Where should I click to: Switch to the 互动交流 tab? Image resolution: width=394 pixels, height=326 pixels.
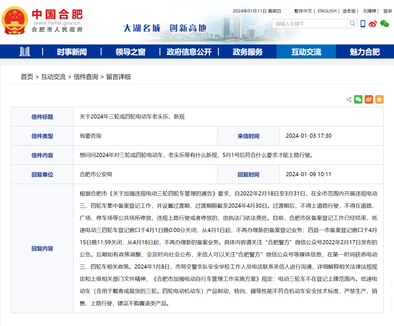[306, 52]
